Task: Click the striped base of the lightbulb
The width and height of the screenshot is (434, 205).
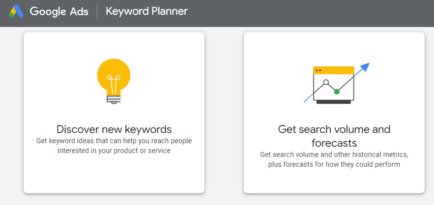Action: click(114, 99)
